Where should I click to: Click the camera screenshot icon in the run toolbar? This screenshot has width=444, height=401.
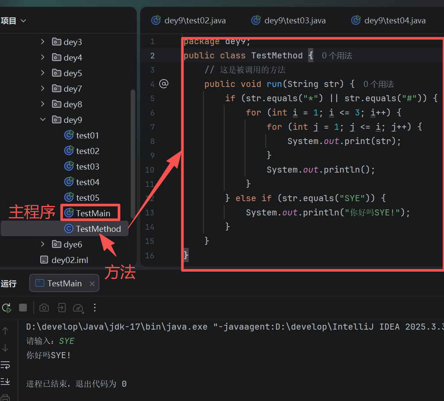pyautogui.click(x=44, y=308)
